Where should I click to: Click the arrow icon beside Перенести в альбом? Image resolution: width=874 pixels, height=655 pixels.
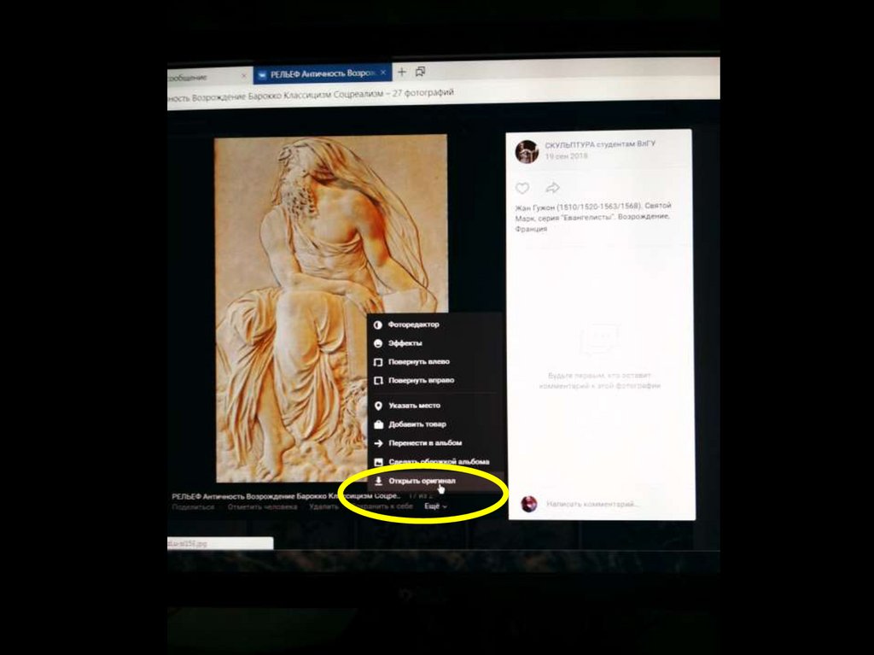point(378,443)
